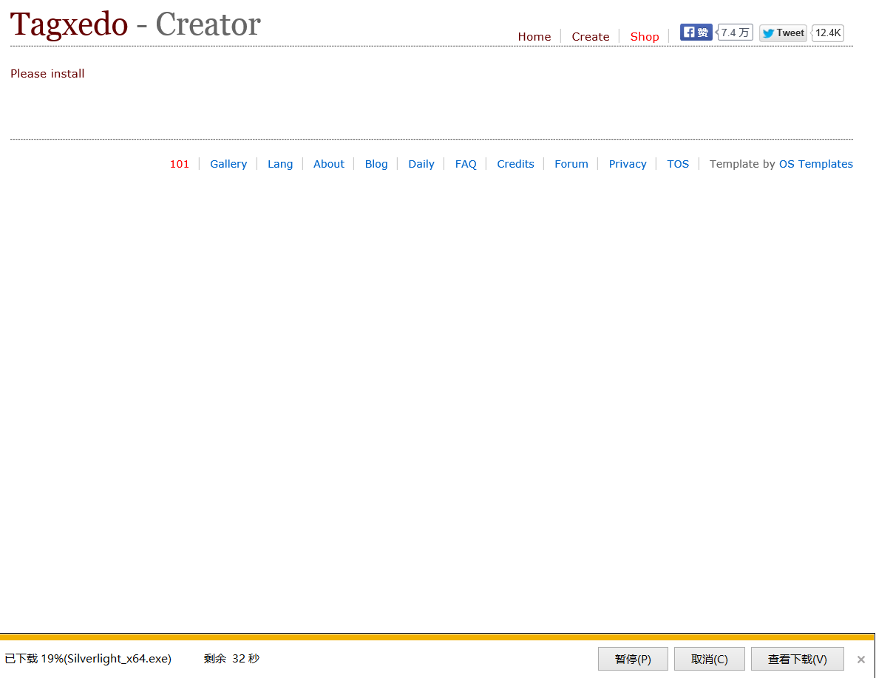Click the Please install text
Image resolution: width=876 pixels, height=678 pixels.
47,74
